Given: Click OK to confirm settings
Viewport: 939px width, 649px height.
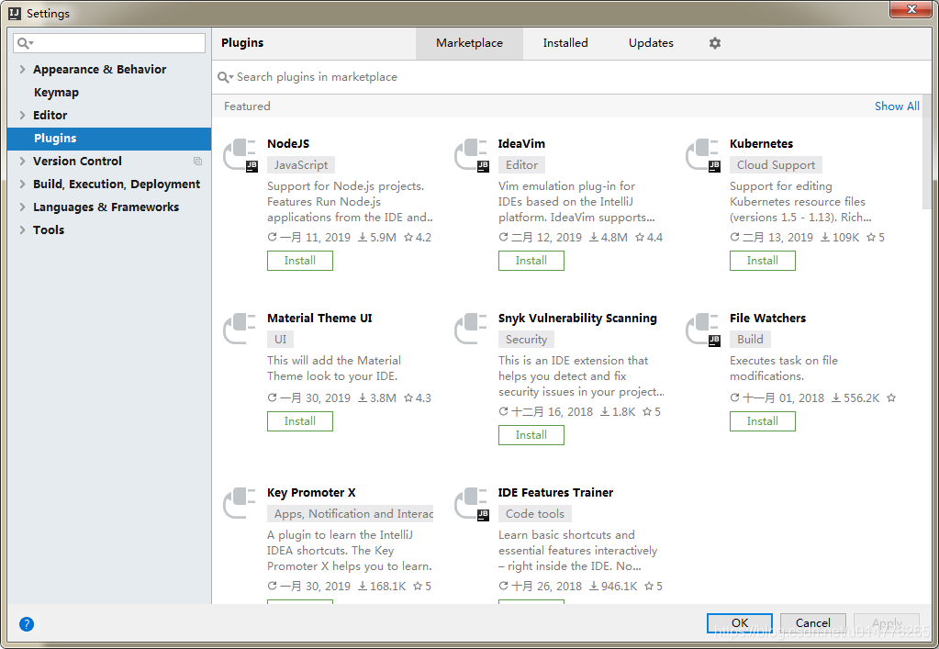Looking at the screenshot, I should tap(740, 622).
